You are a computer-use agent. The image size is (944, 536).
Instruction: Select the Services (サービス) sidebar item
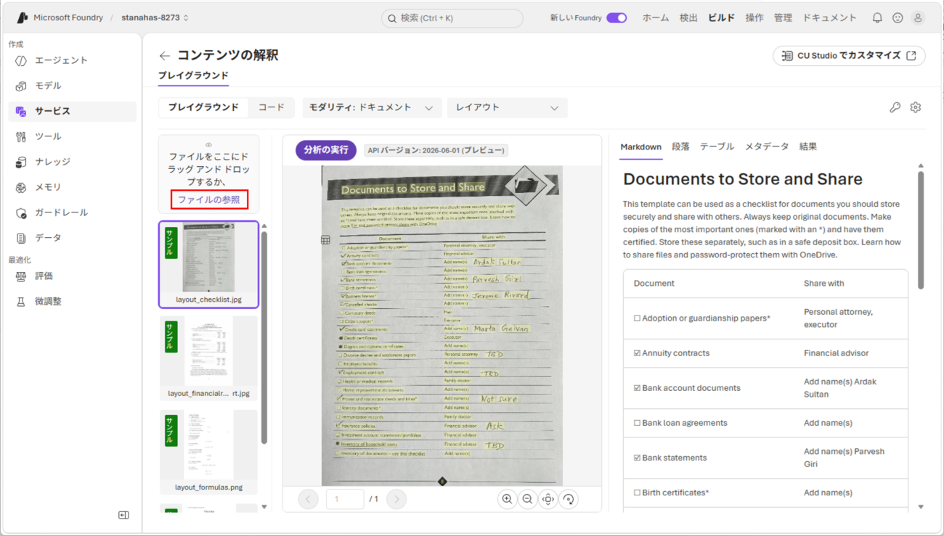tap(72, 111)
